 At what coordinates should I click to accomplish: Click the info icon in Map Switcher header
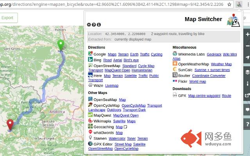click(x=99, y=25)
